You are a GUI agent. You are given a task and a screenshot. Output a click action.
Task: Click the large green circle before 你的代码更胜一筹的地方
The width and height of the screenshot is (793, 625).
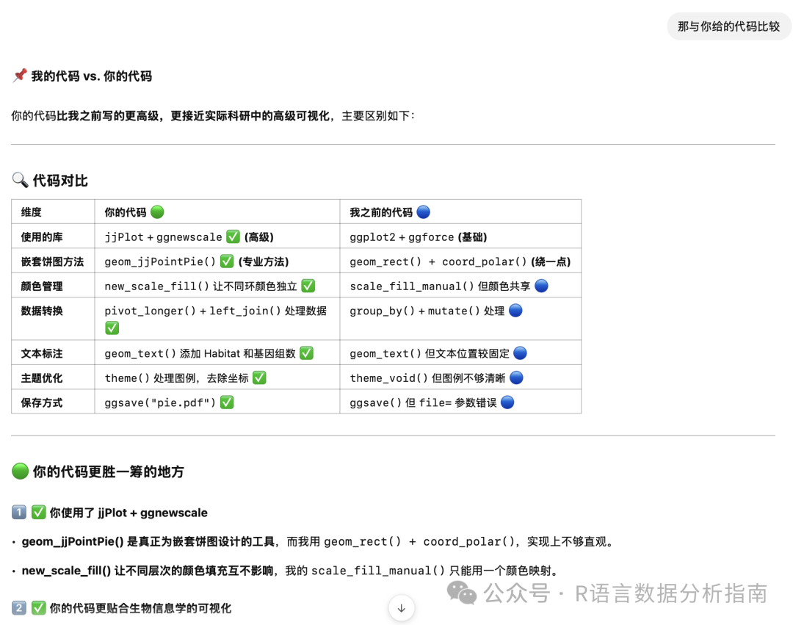click(x=21, y=471)
